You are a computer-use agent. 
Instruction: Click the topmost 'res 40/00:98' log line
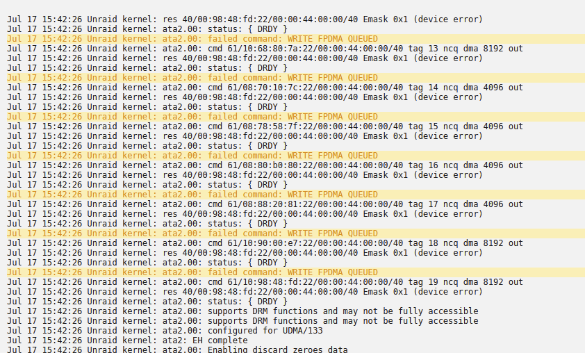click(245, 19)
